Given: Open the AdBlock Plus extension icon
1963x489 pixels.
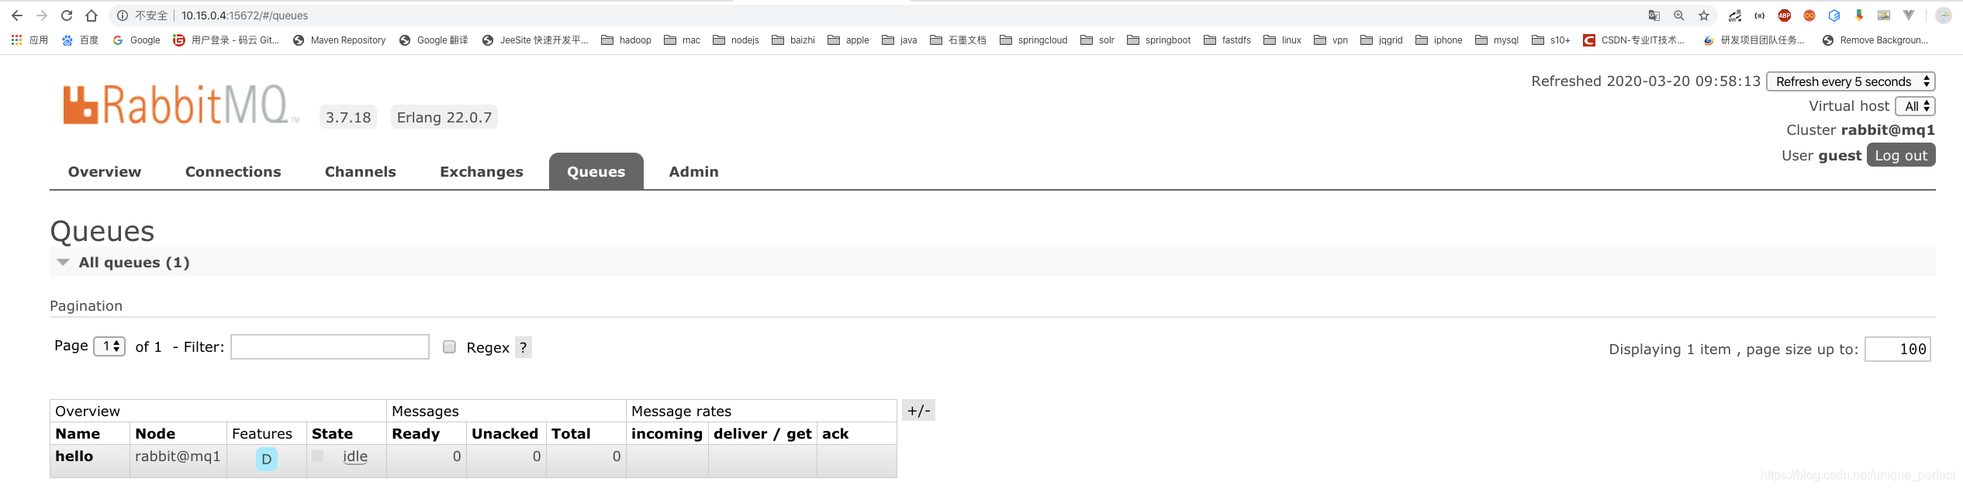Looking at the screenshot, I should (1785, 15).
